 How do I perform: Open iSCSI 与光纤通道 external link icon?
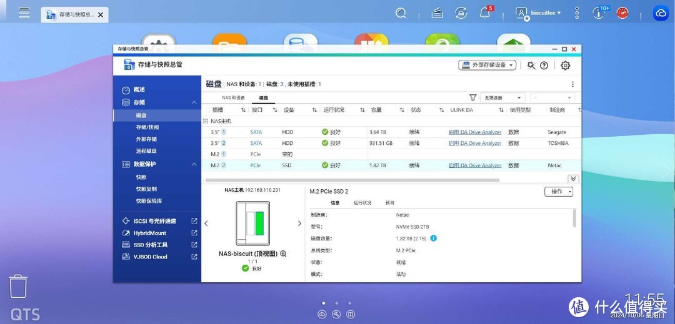point(194,221)
